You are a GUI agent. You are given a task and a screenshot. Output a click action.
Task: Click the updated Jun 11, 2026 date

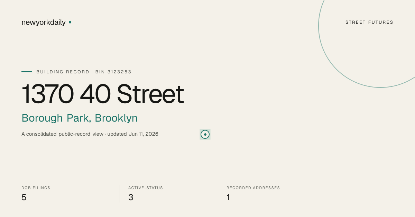[133, 134]
